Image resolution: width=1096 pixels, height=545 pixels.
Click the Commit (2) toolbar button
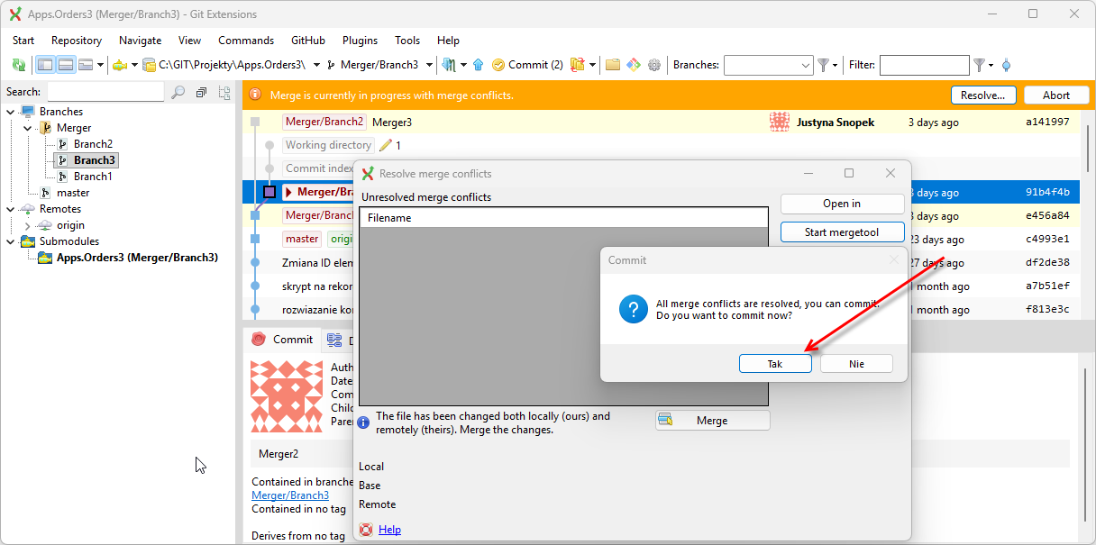coord(527,65)
